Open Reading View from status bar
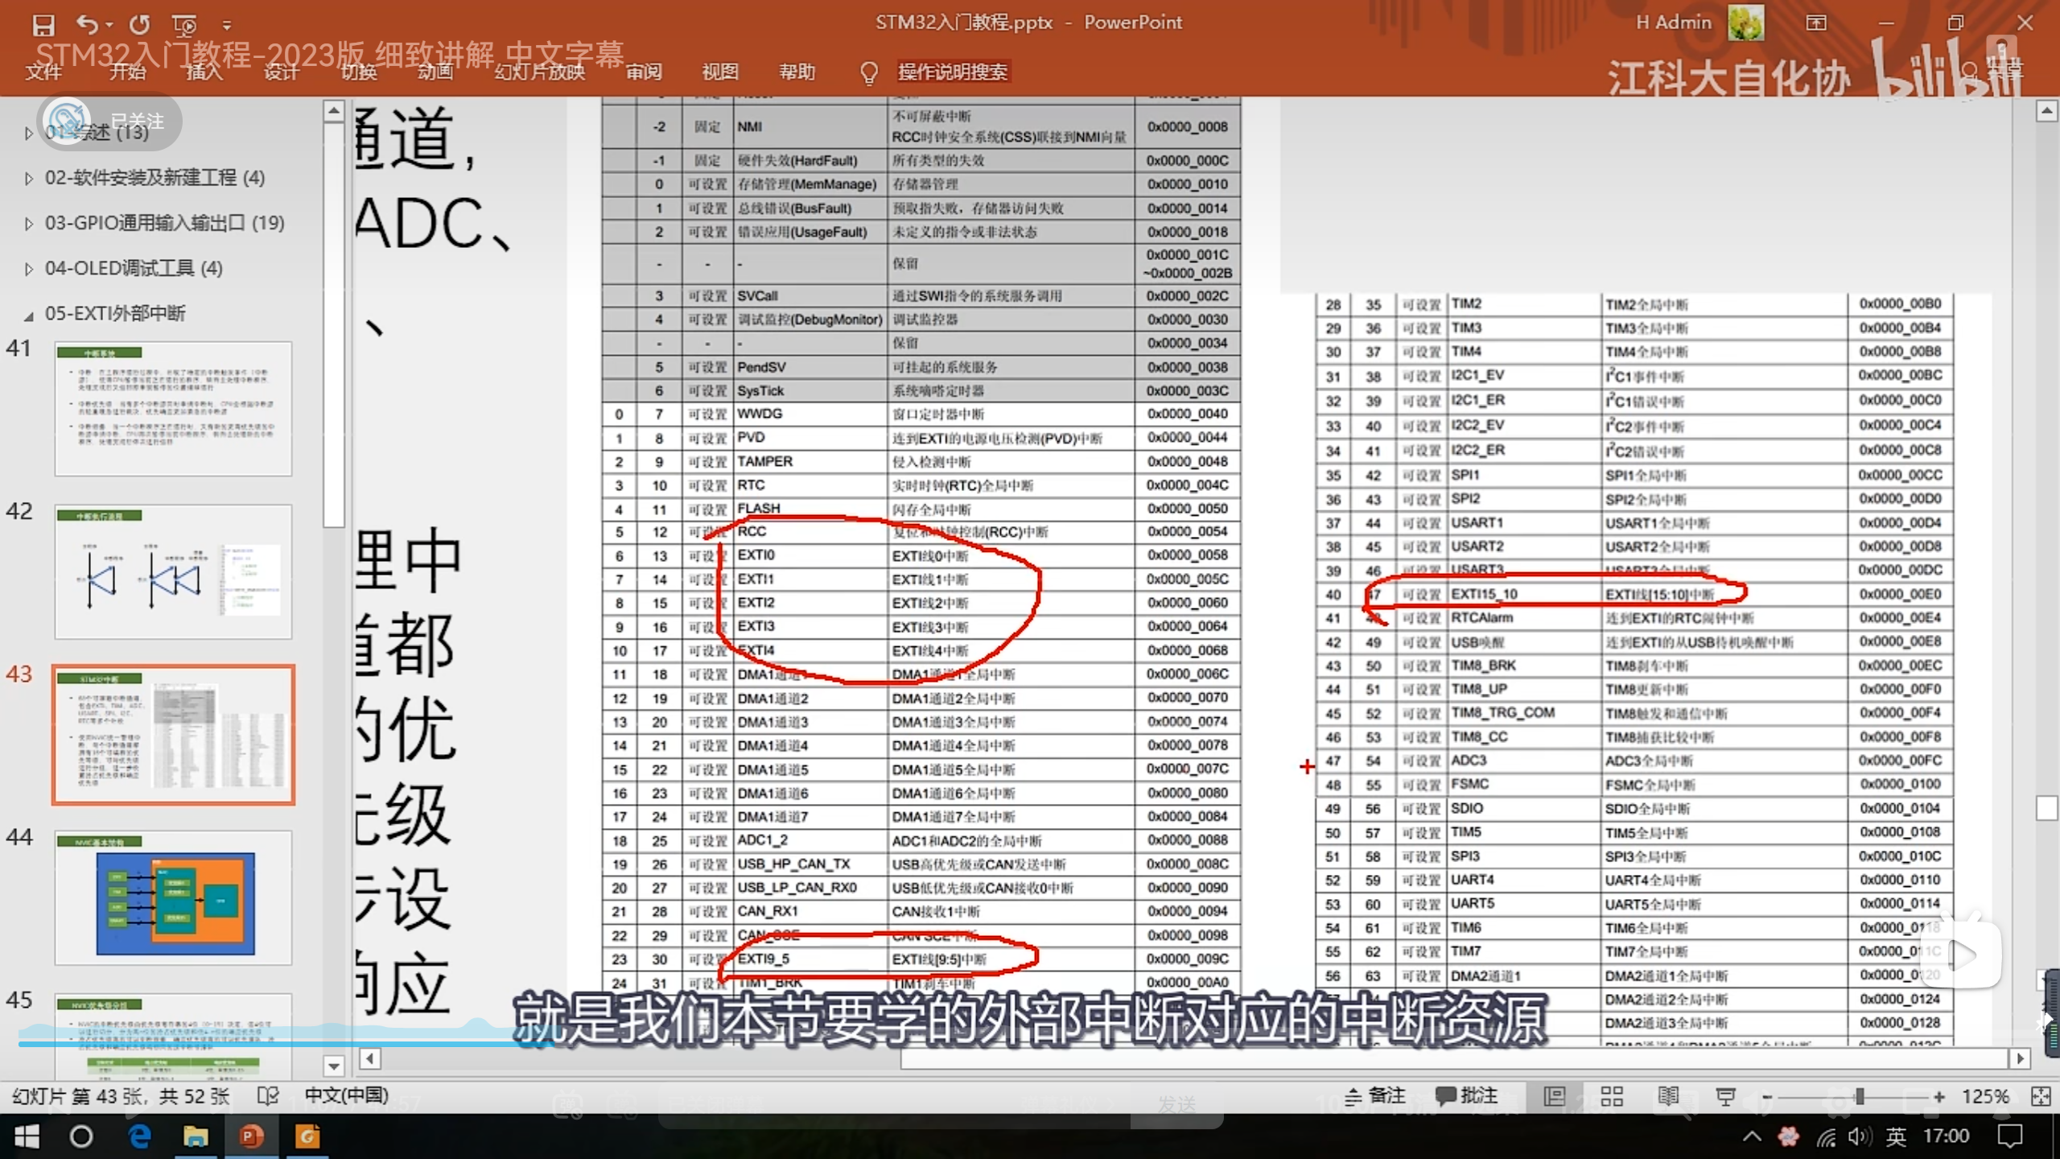Viewport: 2060px width, 1159px height. point(1668,1096)
